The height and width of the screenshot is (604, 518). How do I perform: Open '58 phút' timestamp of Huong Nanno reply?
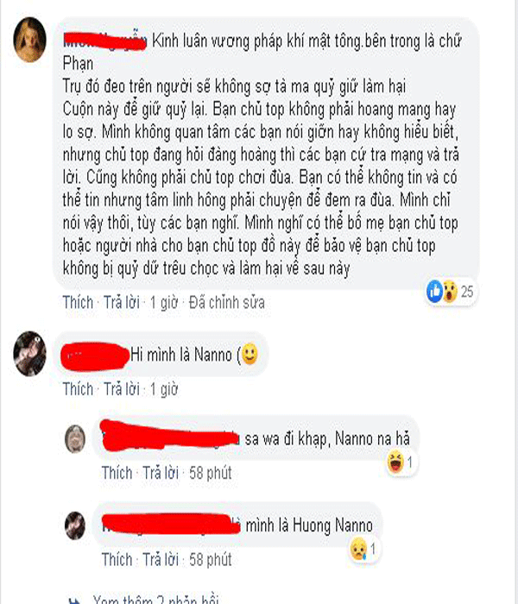pos(211,559)
